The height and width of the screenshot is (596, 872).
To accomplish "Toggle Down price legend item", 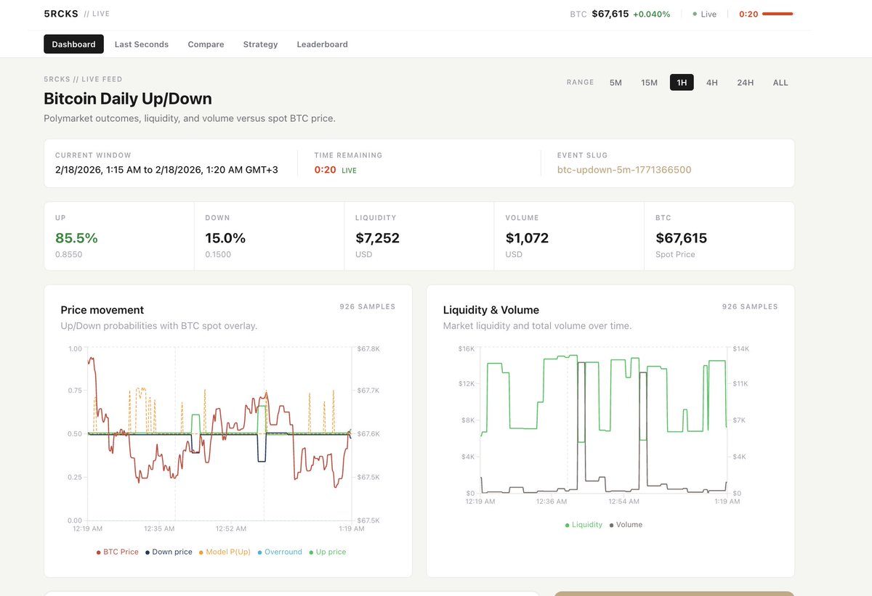I will [x=169, y=552].
